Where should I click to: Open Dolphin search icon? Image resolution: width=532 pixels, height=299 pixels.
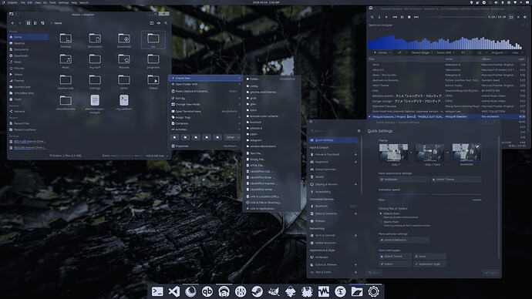coord(166,23)
